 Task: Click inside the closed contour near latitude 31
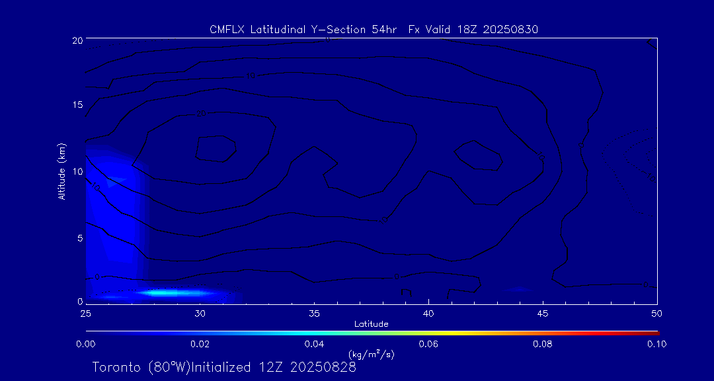click(x=215, y=148)
